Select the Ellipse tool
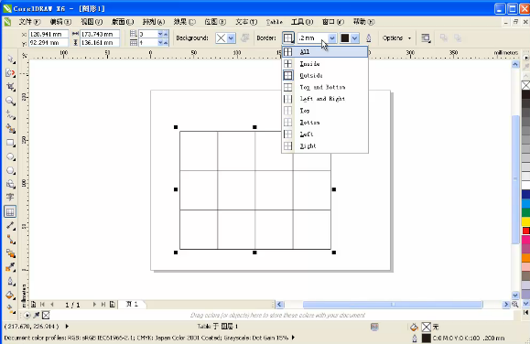Image resolution: width=530 pixels, height=344 pixels. click(x=10, y=156)
